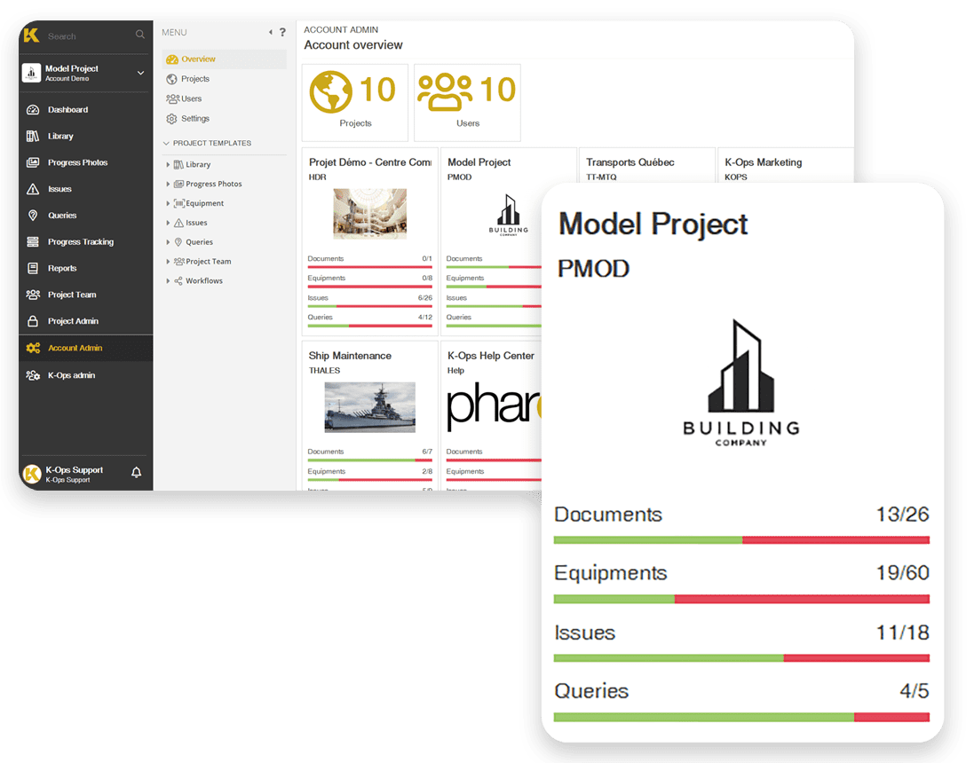Click the notification bell icon

pyautogui.click(x=136, y=473)
